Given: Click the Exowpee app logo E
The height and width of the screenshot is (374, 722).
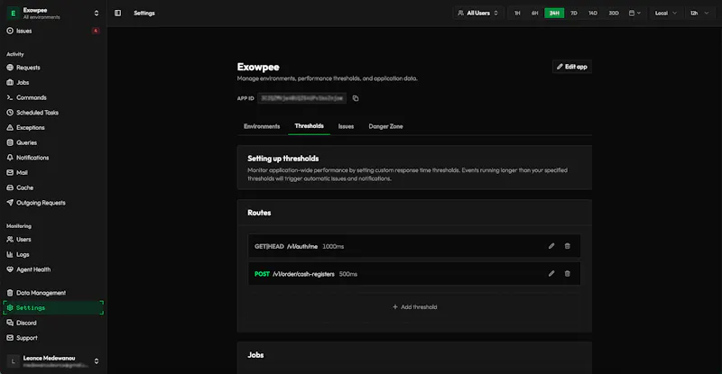Looking at the screenshot, I should (x=13, y=13).
